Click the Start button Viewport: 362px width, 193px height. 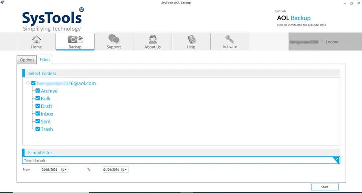click(x=325, y=187)
